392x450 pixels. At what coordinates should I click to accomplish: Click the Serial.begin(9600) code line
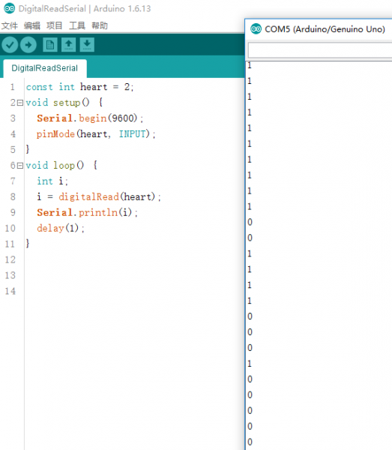(x=90, y=118)
